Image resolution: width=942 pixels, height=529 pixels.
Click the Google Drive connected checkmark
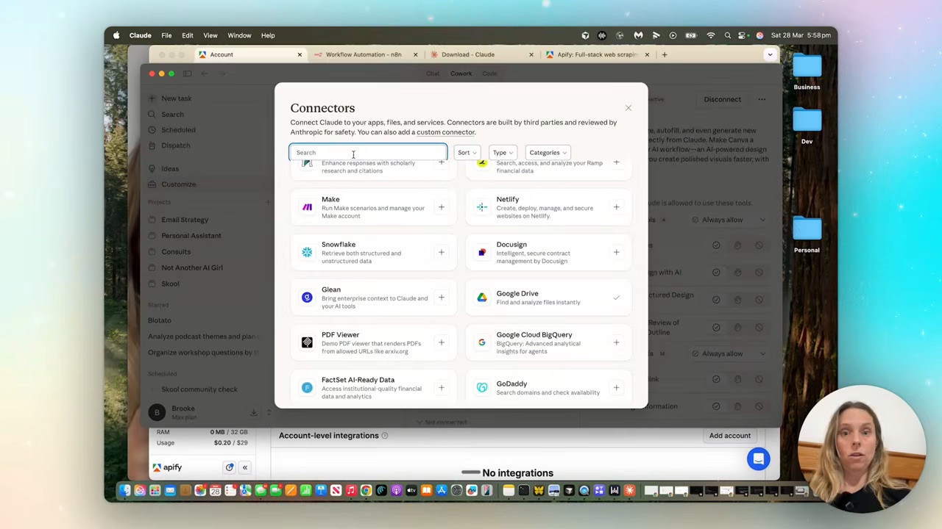(616, 298)
